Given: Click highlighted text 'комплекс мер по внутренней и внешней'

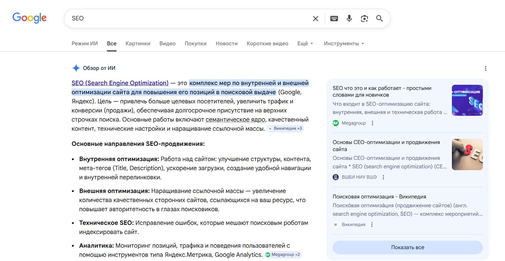Looking at the screenshot, I should (249, 83).
